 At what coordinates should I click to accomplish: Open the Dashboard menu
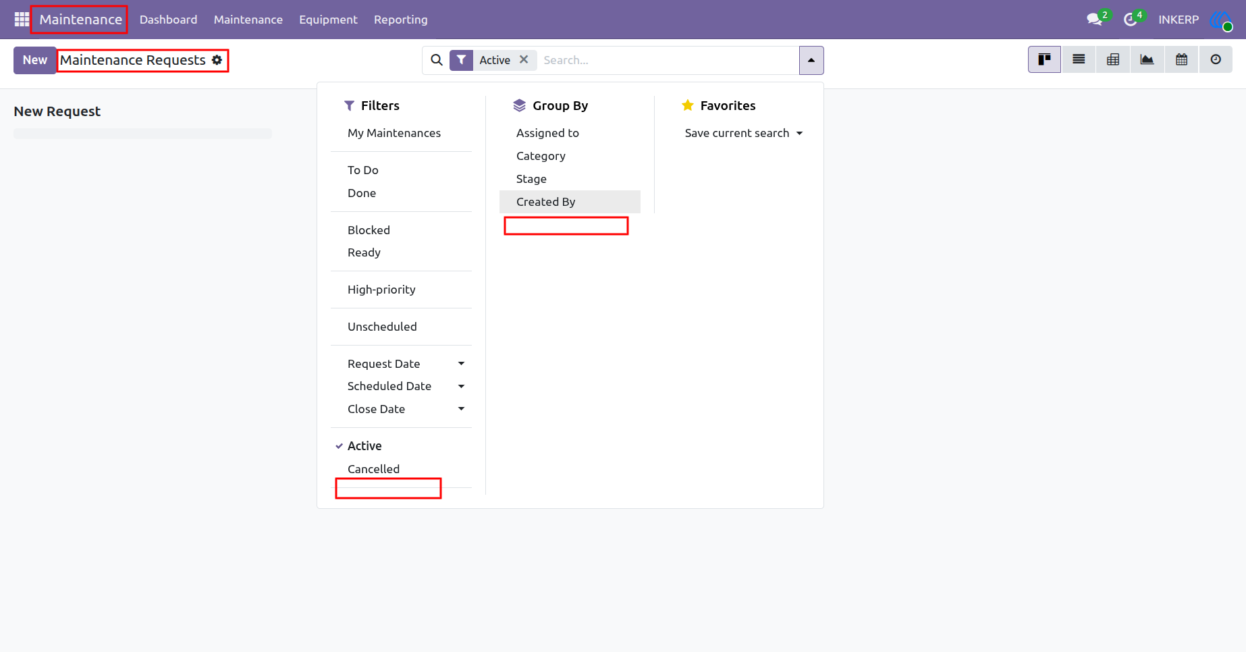click(x=169, y=20)
